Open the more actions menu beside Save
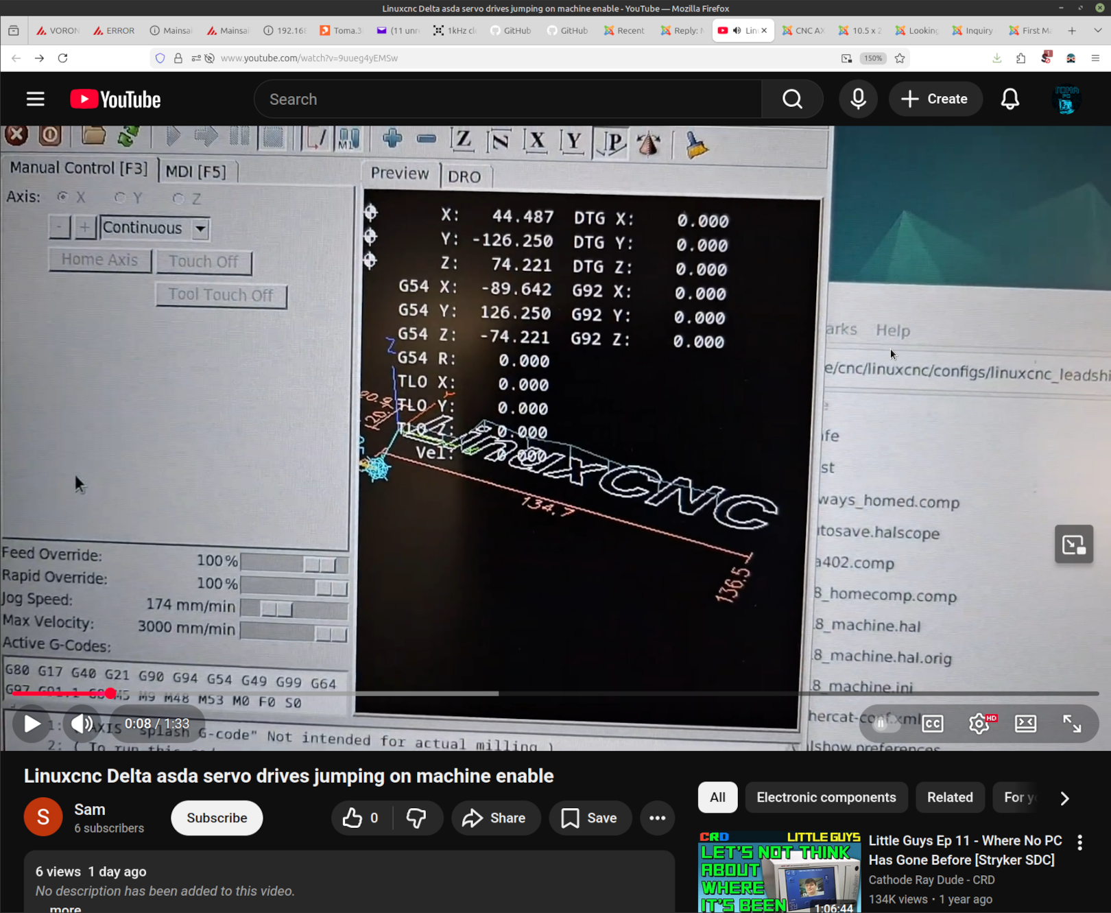The width and height of the screenshot is (1111, 913). (x=657, y=818)
